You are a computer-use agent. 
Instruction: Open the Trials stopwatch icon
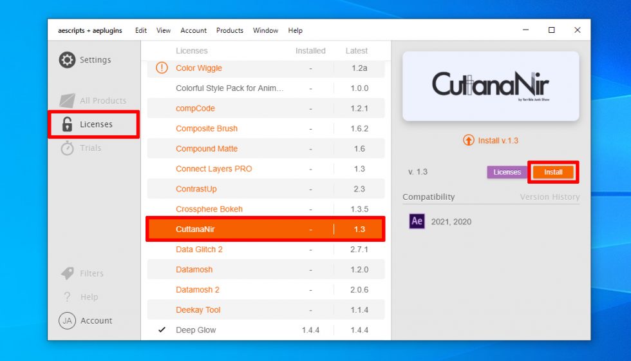pyautogui.click(x=67, y=148)
